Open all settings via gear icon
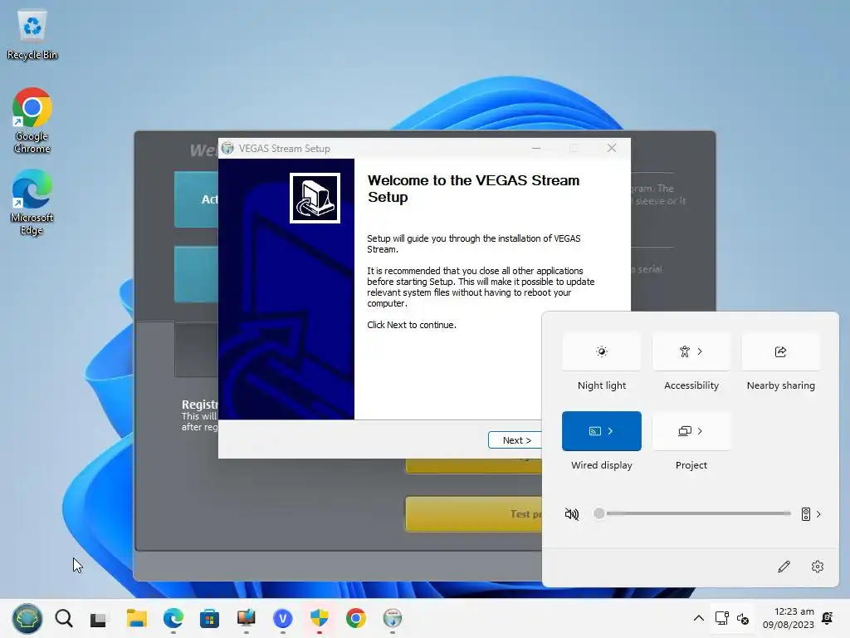Image resolution: width=850 pixels, height=638 pixels. [x=818, y=567]
